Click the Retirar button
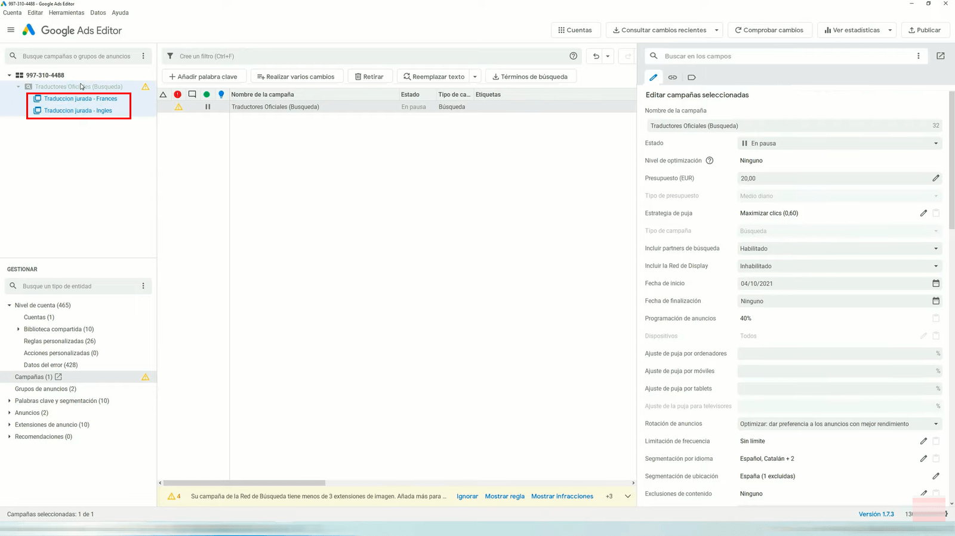This screenshot has height=536, width=955. pos(369,76)
